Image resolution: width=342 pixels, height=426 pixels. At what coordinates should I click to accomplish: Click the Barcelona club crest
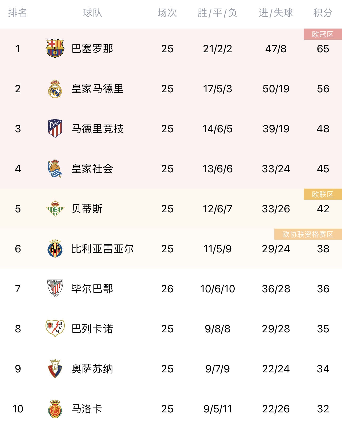(x=55, y=49)
